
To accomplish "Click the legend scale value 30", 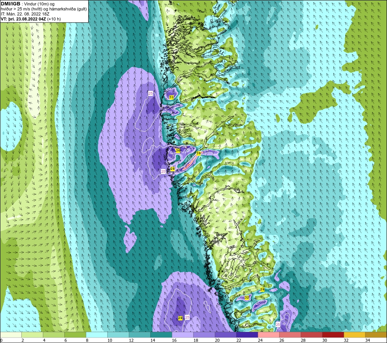I will click(x=324, y=341).
